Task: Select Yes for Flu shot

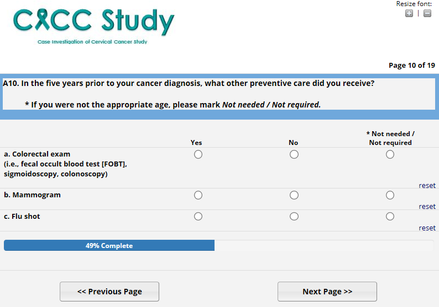Action: [198, 217]
